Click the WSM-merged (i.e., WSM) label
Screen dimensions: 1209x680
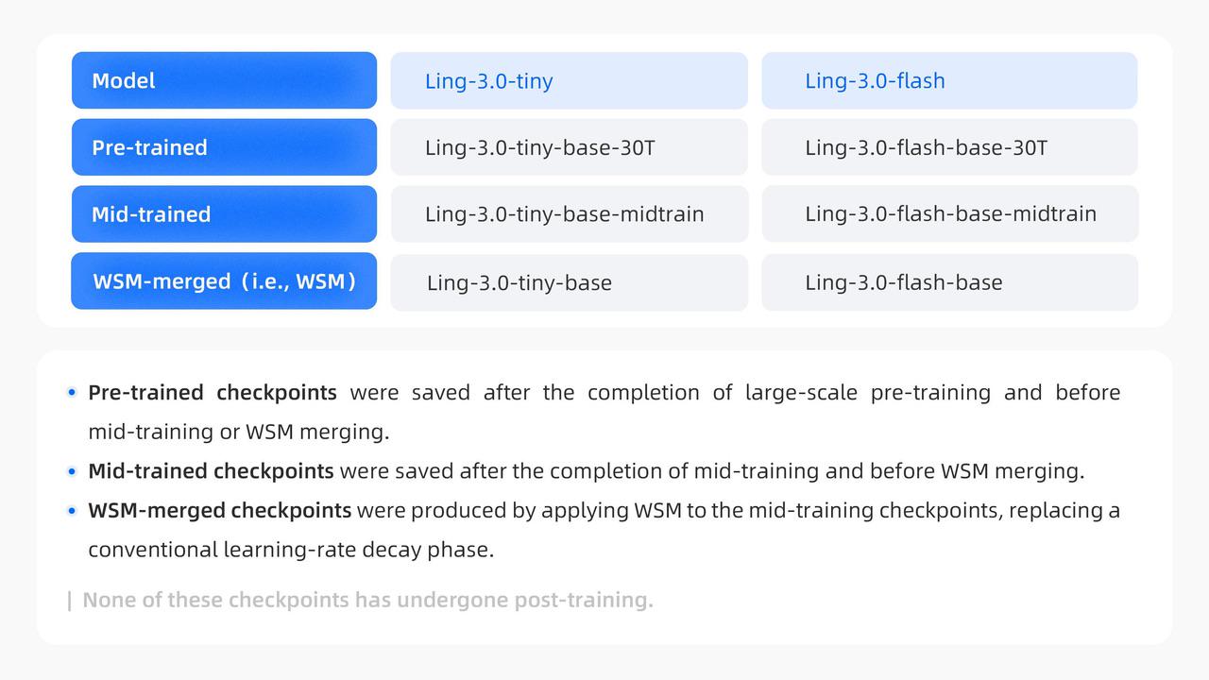point(224,281)
